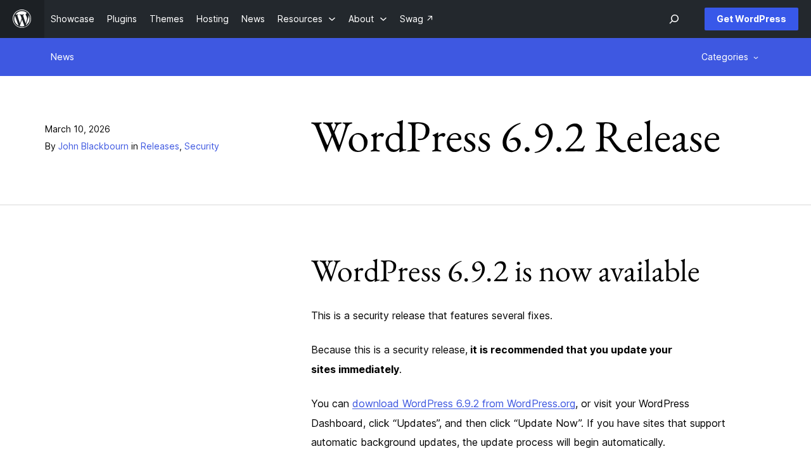Open the search magnifier icon

(674, 19)
